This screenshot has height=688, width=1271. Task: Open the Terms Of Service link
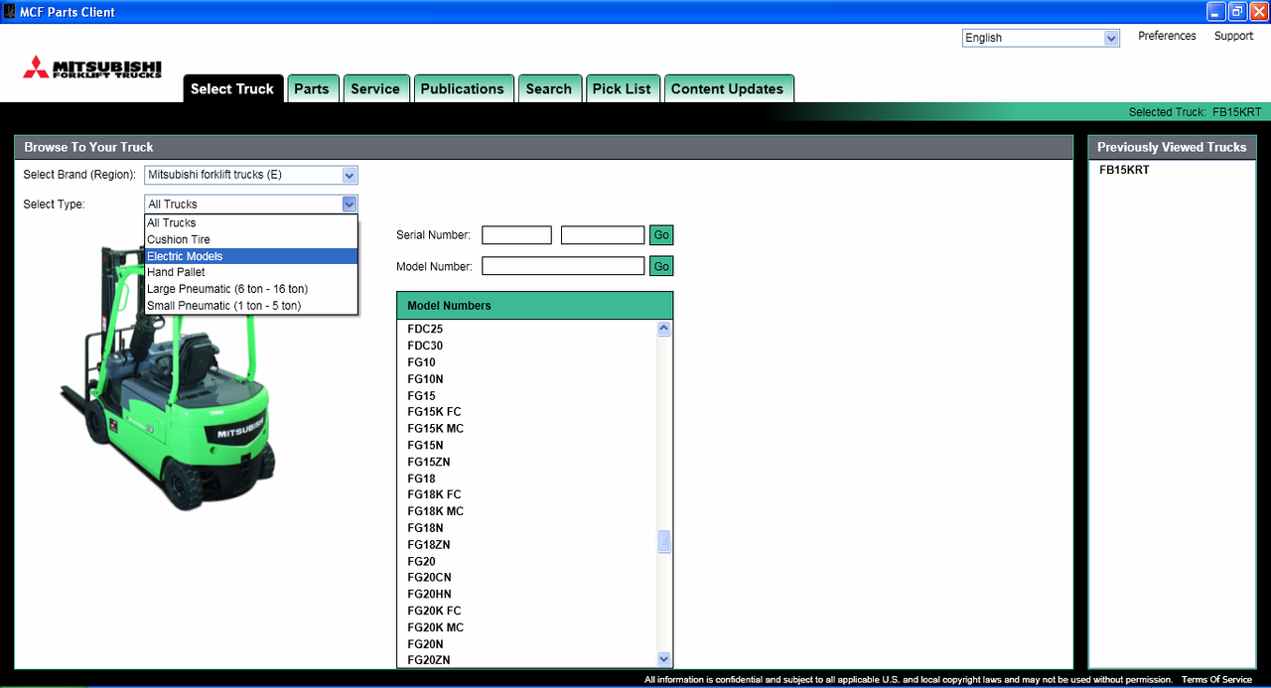(1216, 680)
